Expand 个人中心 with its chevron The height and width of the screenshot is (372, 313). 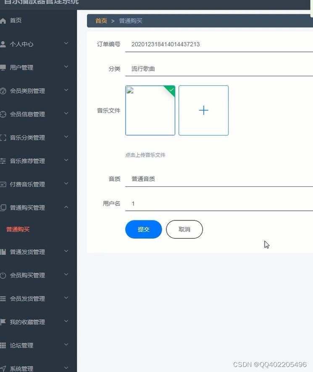coord(66,43)
